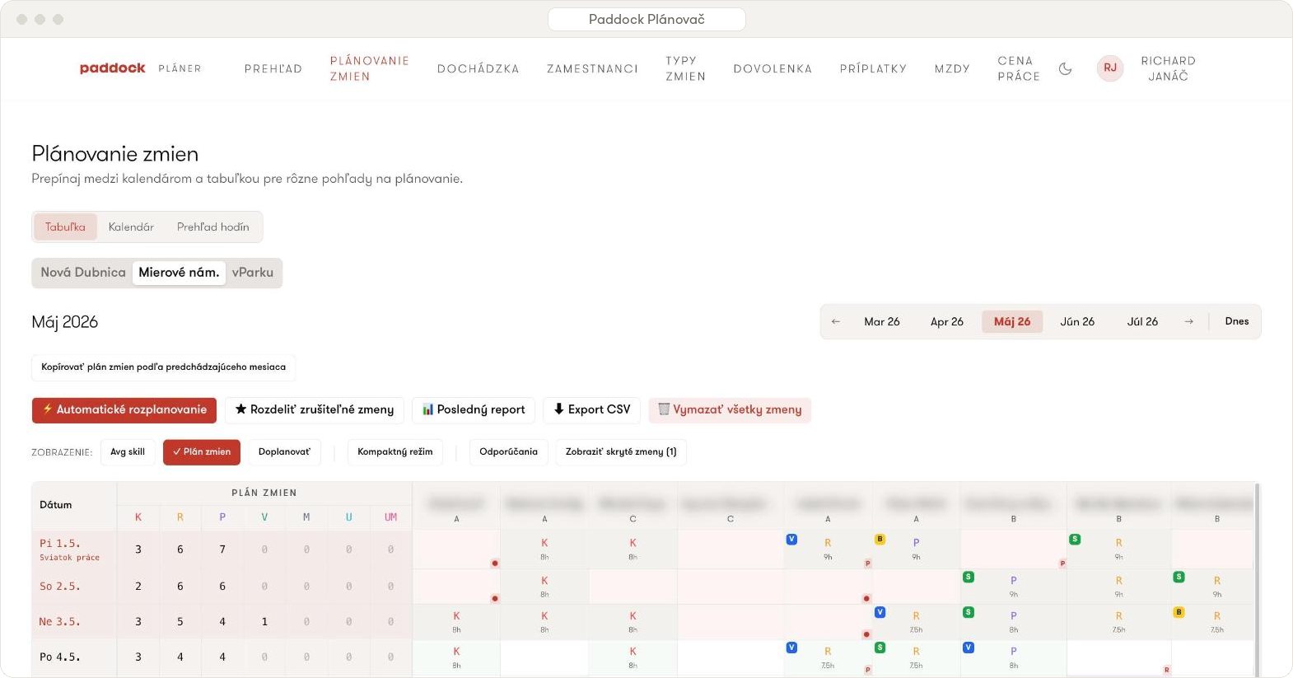
Task: Click the yellow B badge in the Ne 3.5. row
Action: [x=1179, y=612]
